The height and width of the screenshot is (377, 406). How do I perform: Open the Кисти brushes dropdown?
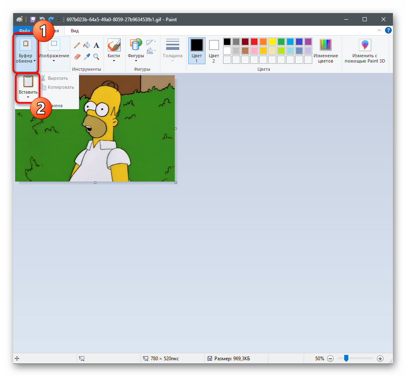click(114, 51)
